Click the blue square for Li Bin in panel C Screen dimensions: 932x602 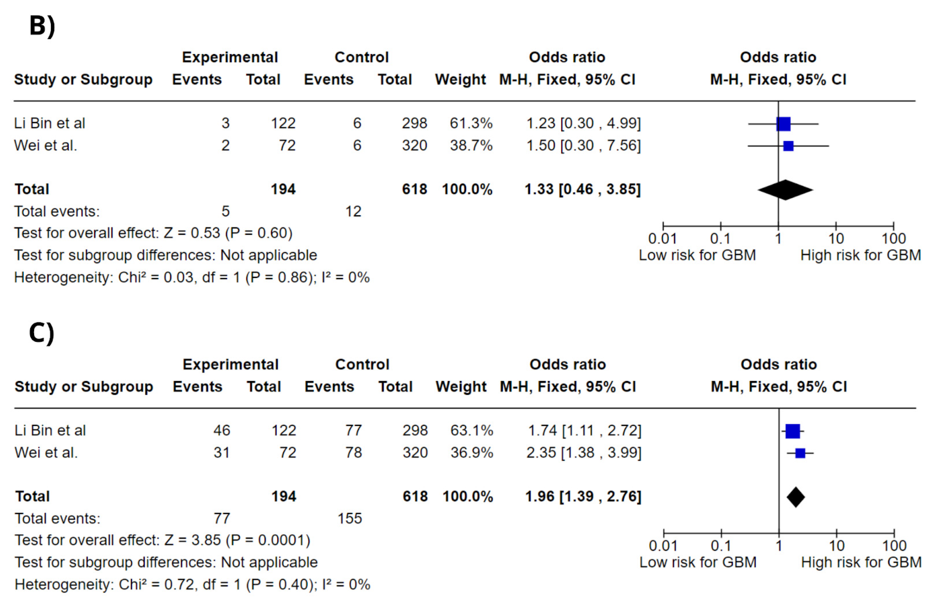pos(793,431)
